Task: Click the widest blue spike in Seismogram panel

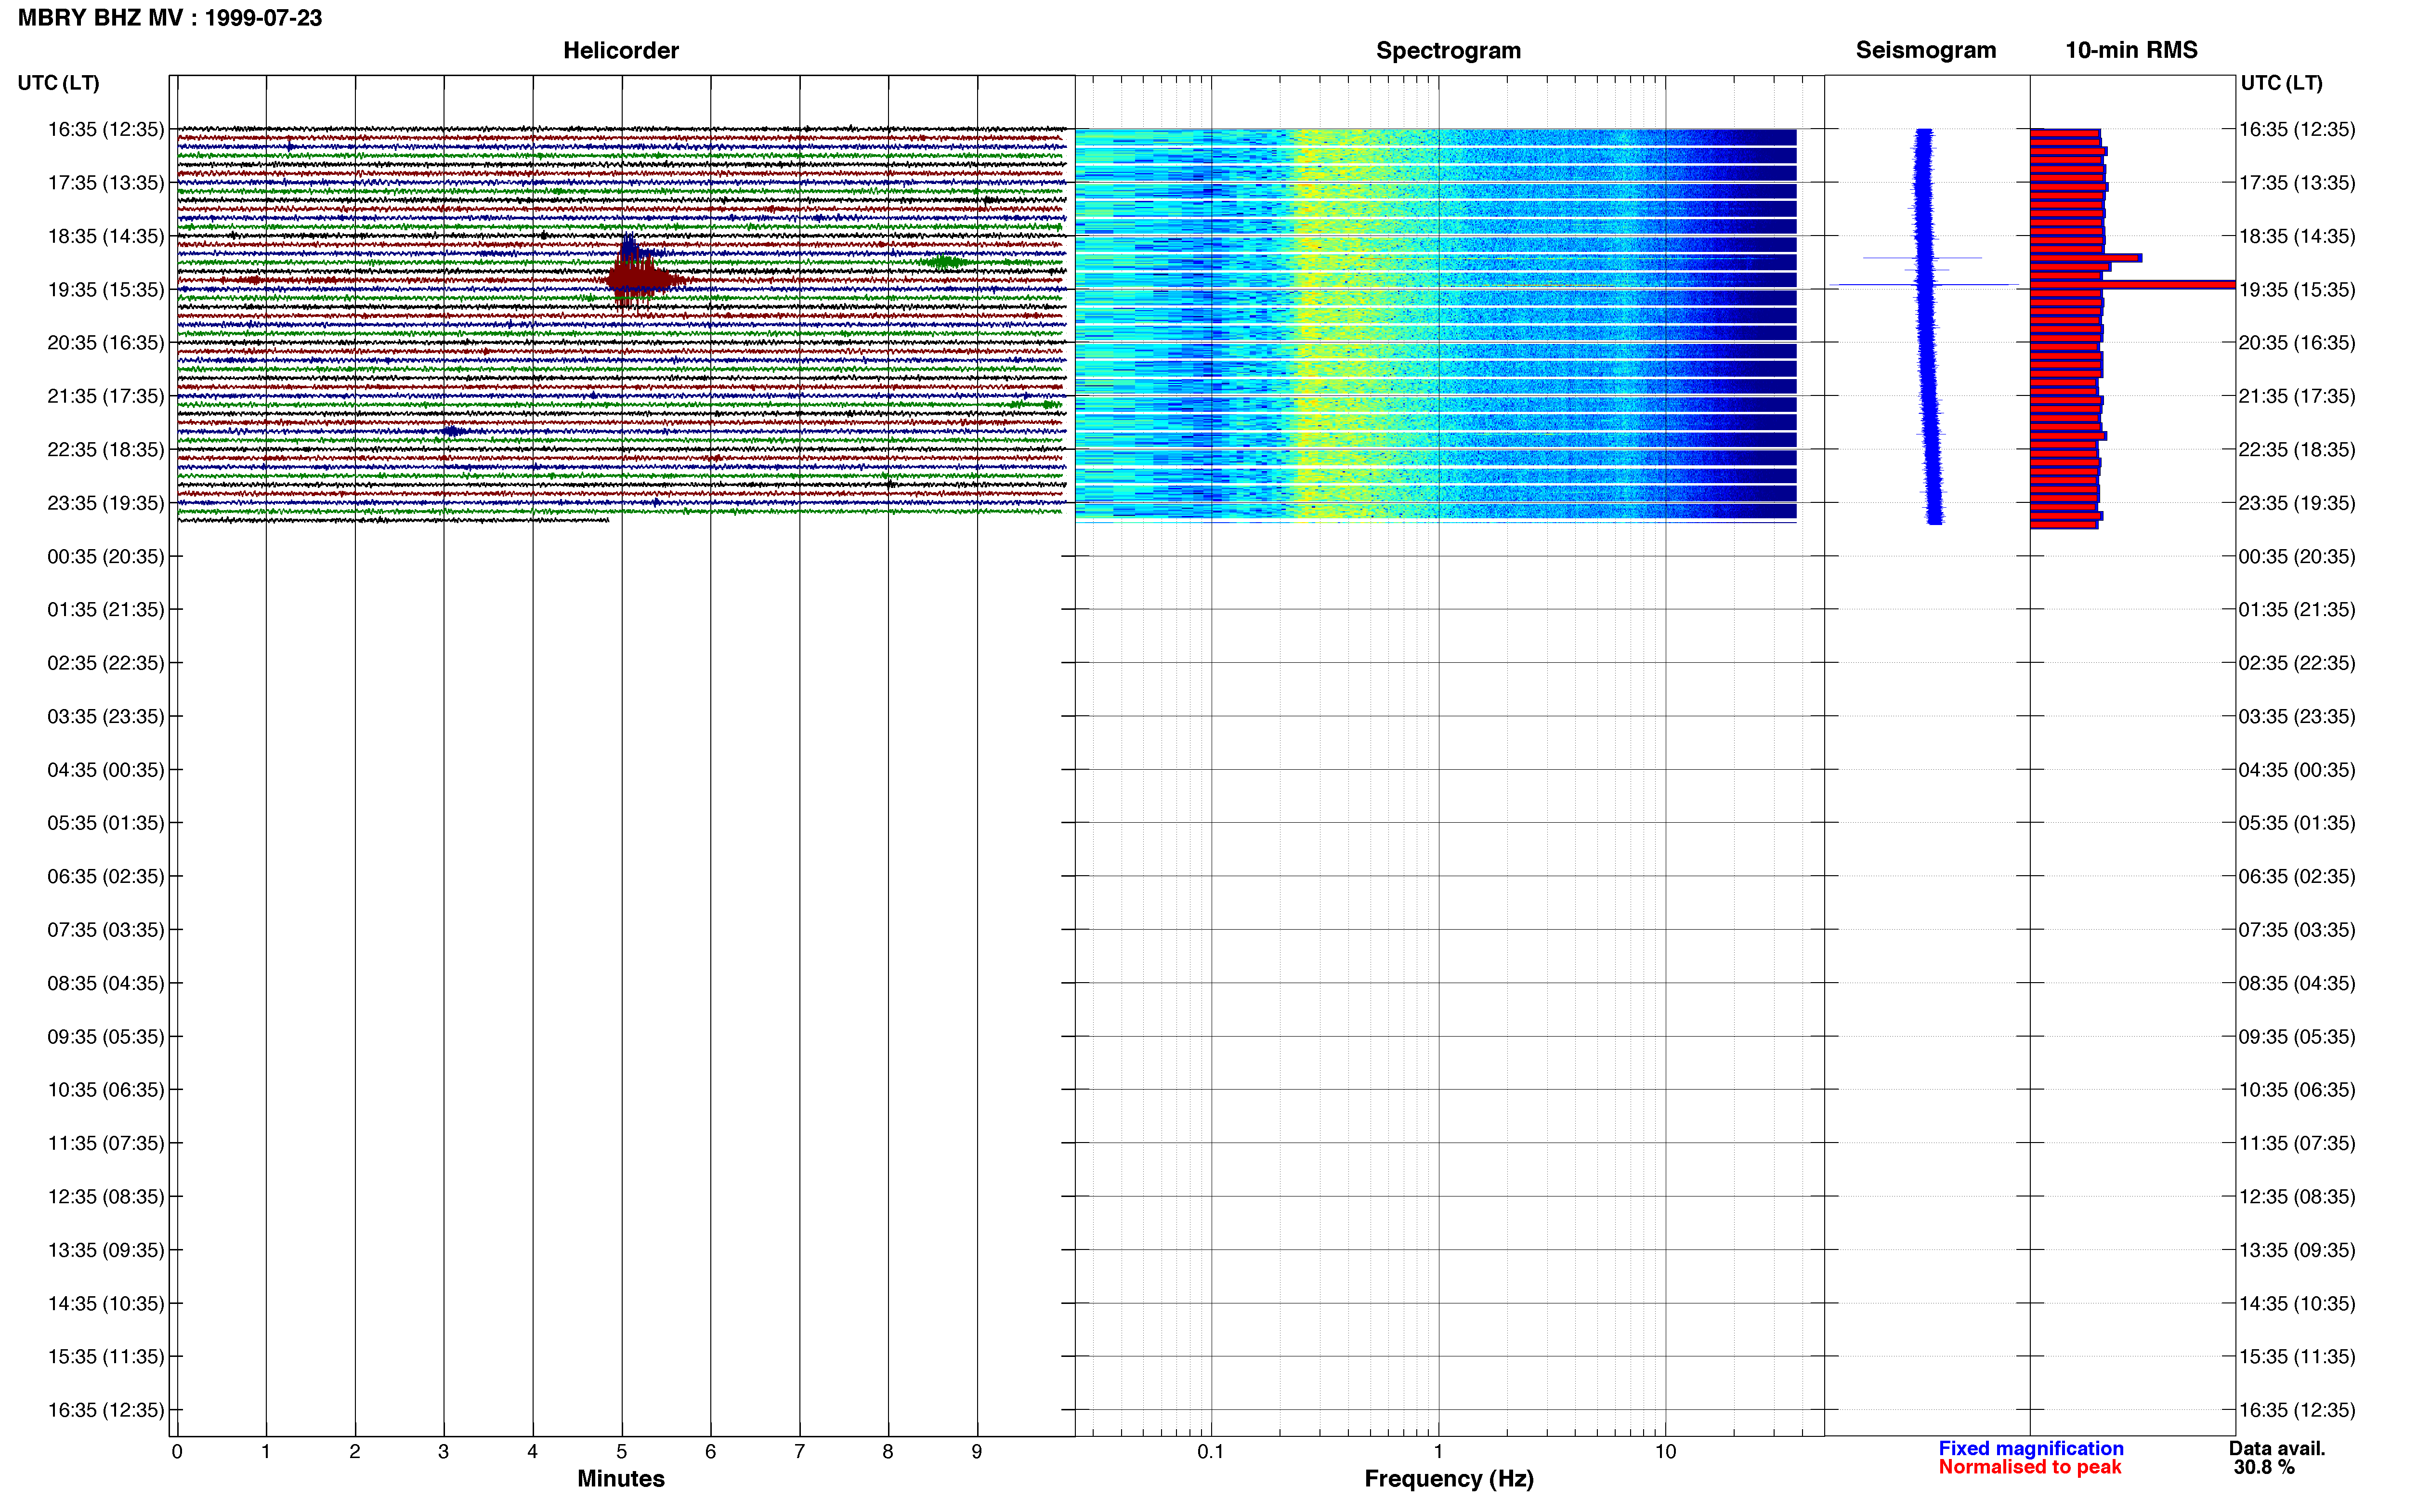Action: click(1924, 285)
